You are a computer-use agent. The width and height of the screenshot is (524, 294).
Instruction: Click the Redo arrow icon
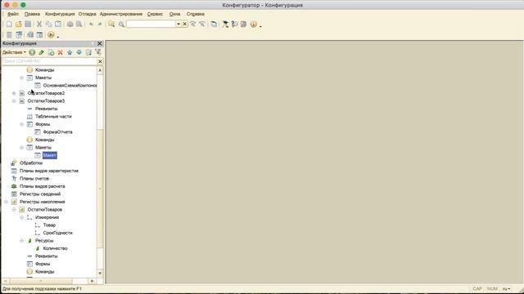coord(100,24)
